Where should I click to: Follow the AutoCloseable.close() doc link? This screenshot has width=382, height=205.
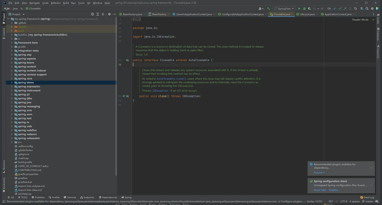tap(171, 79)
